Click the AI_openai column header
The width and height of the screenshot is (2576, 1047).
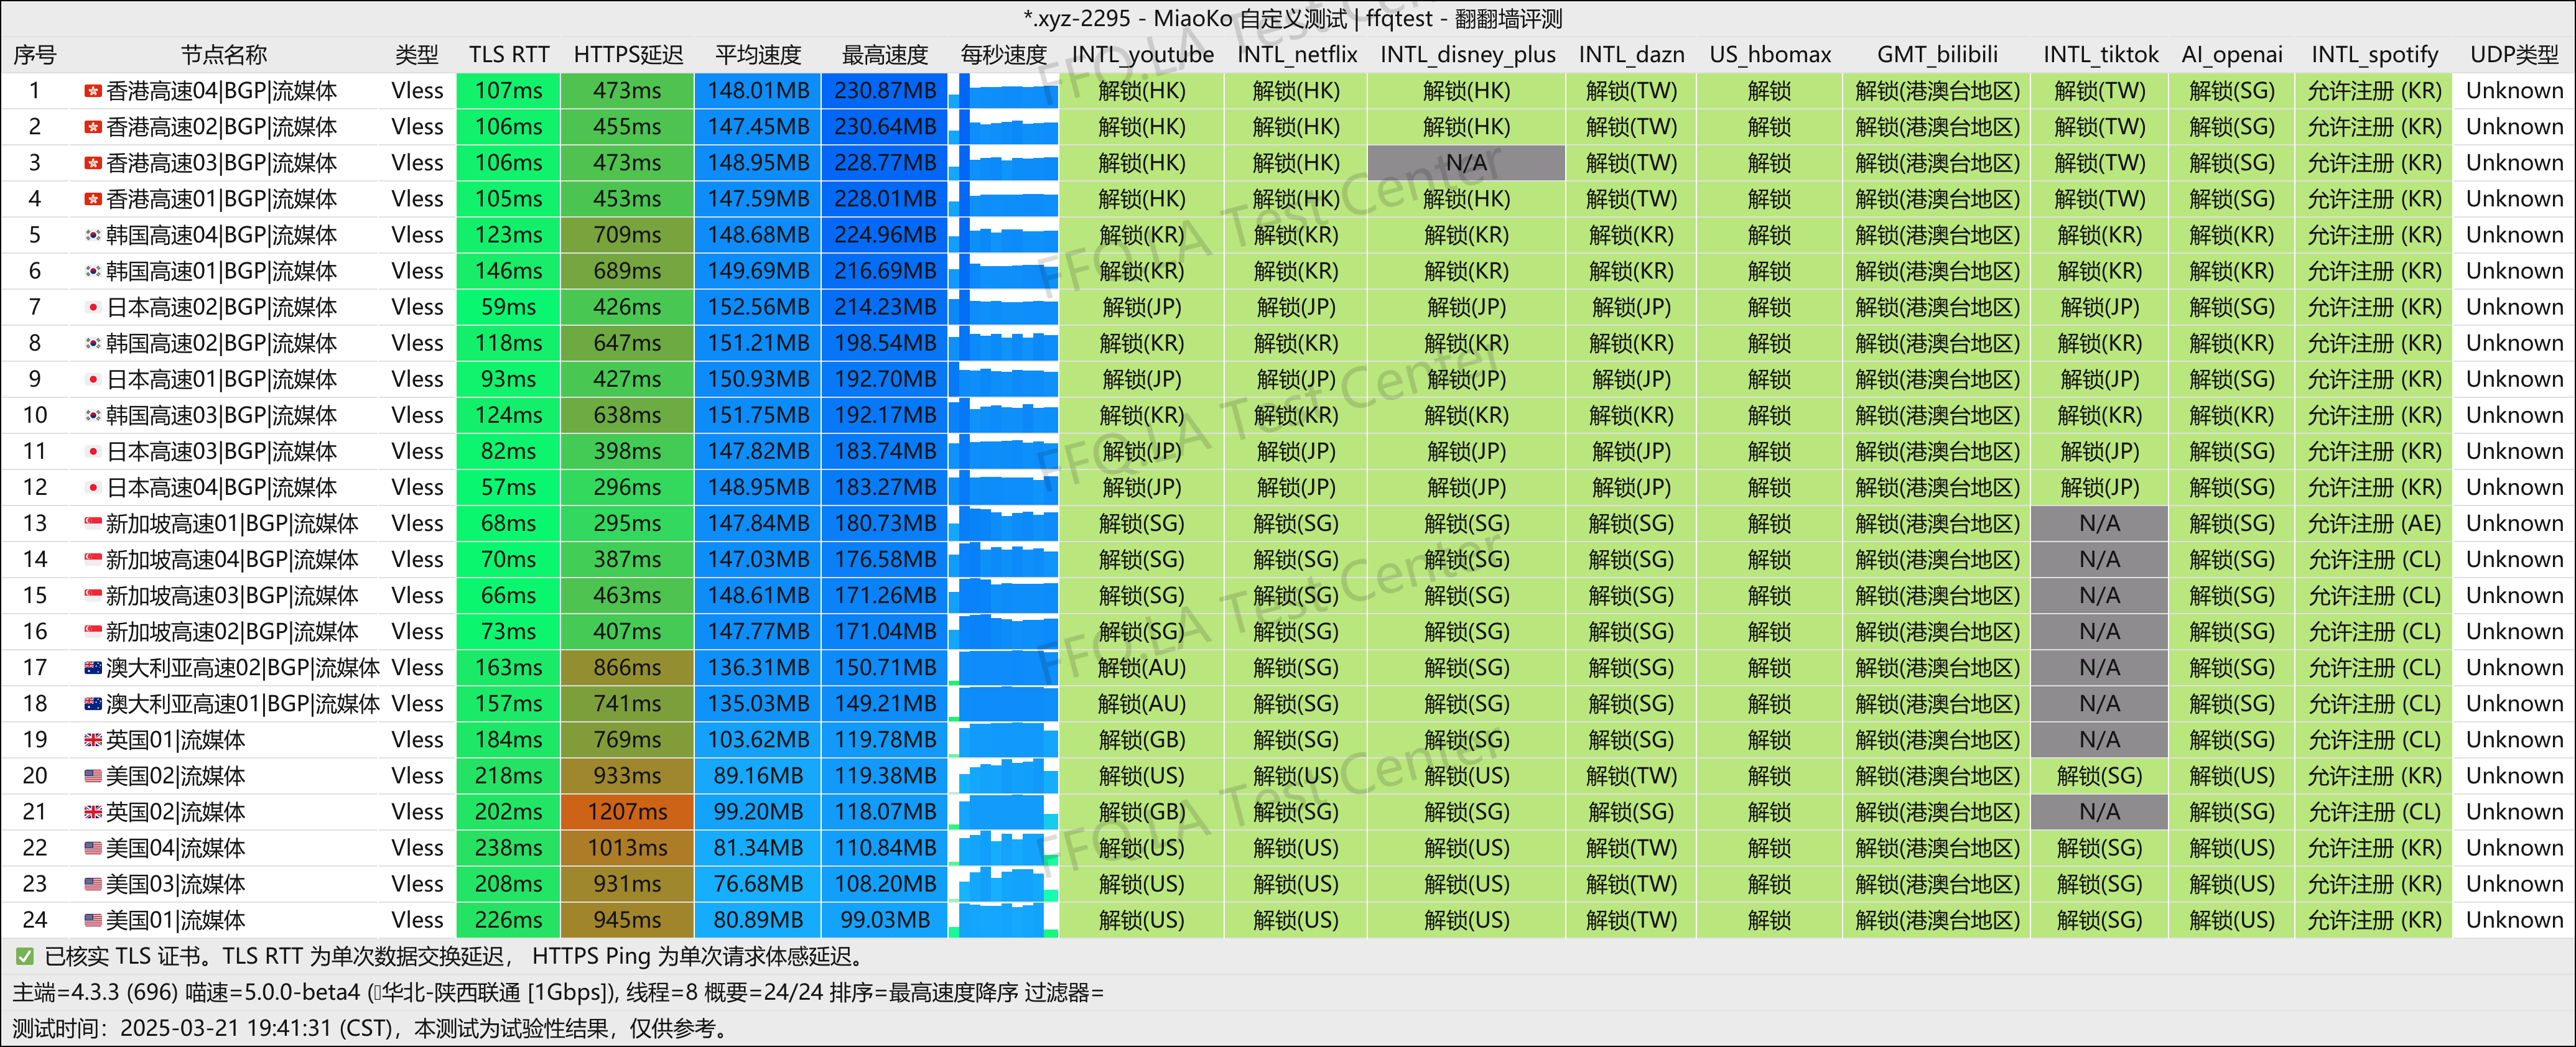click(2231, 55)
